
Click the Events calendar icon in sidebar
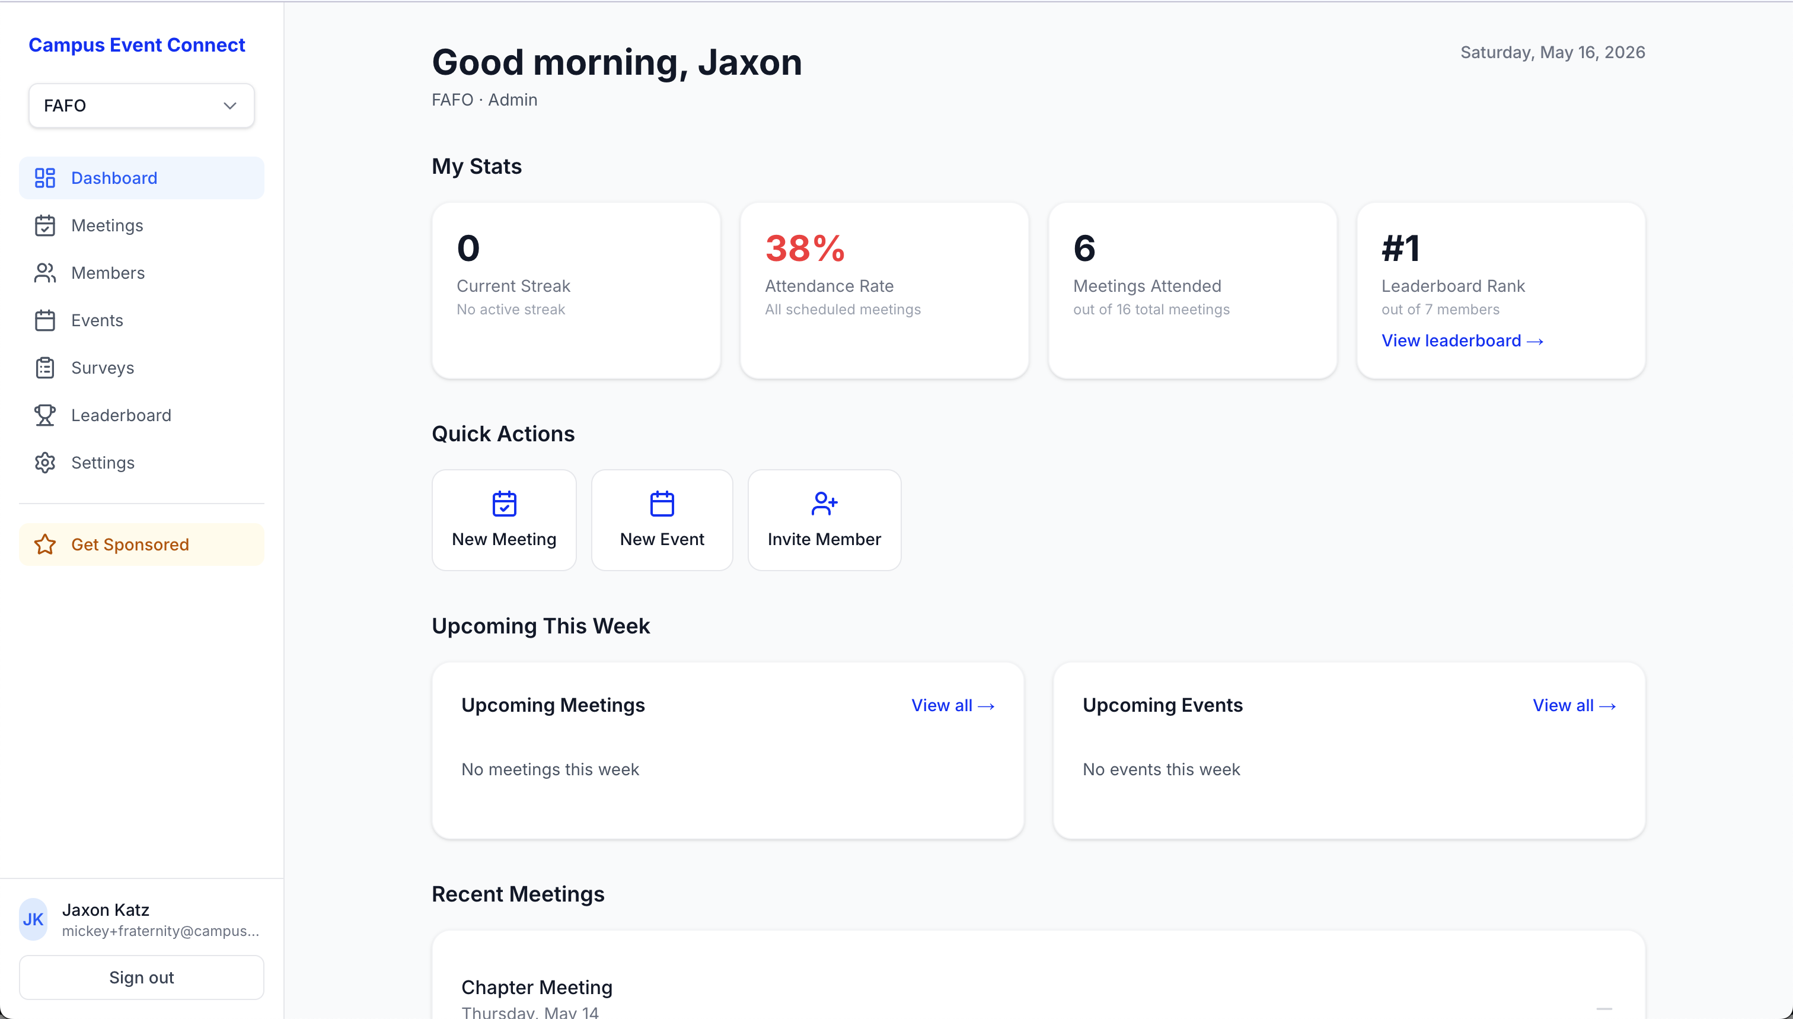[x=45, y=320]
